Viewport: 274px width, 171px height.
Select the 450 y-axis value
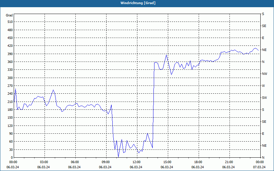pos(10,38)
